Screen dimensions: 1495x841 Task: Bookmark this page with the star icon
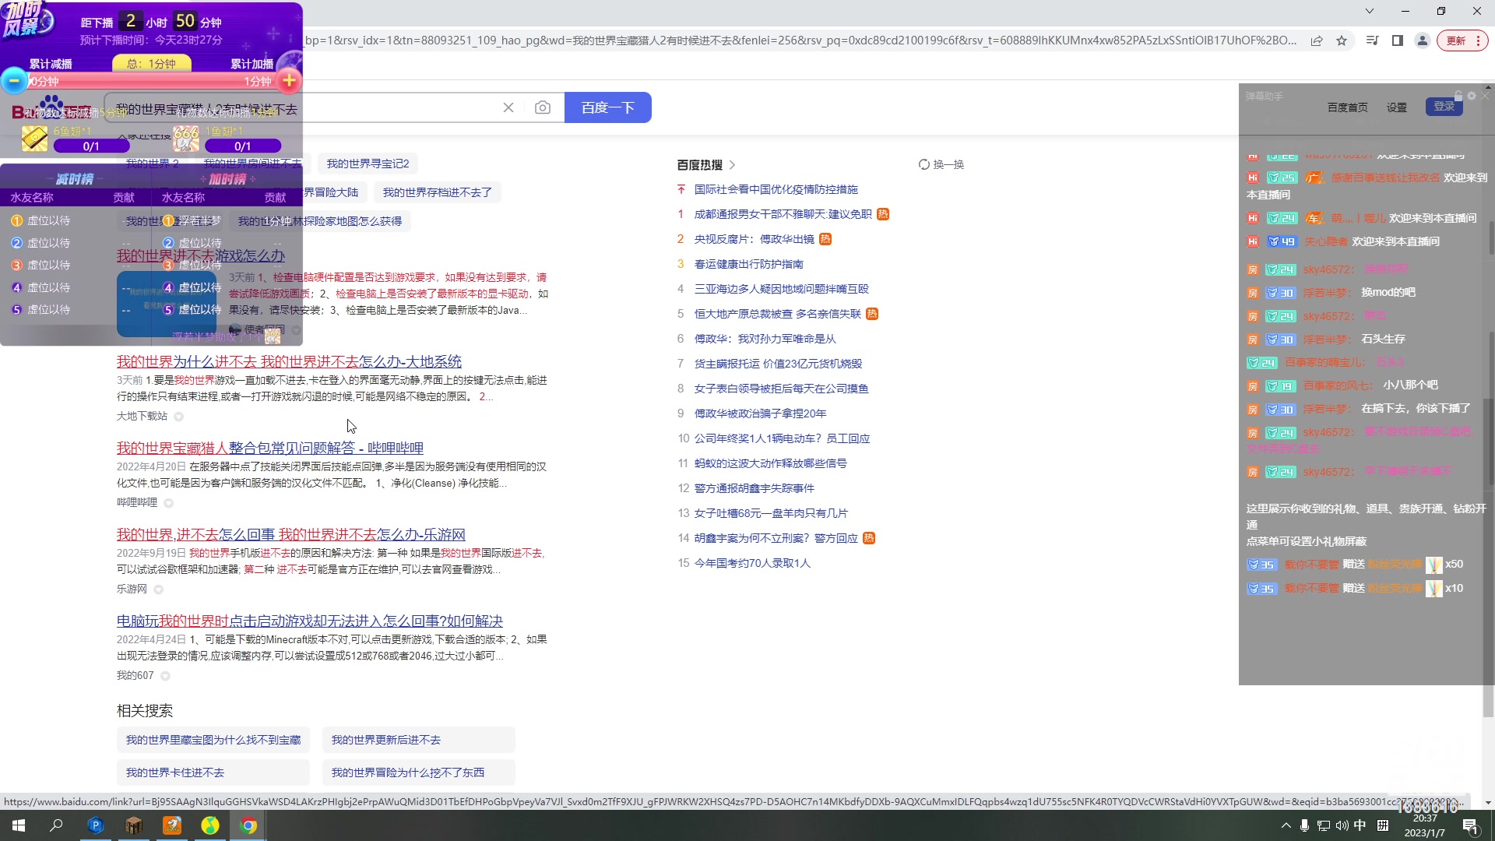(x=1342, y=40)
